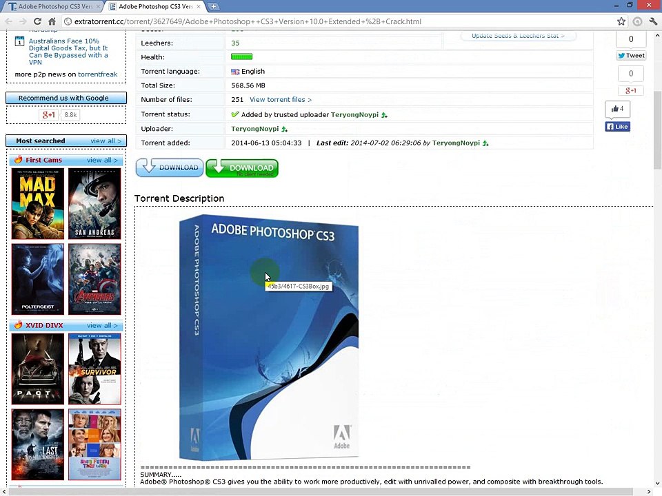
Task: Click leechers count 35
Action: [x=235, y=43]
